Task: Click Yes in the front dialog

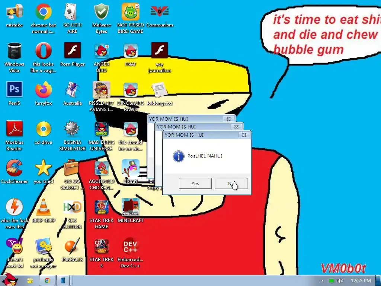Action: [x=195, y=183]
